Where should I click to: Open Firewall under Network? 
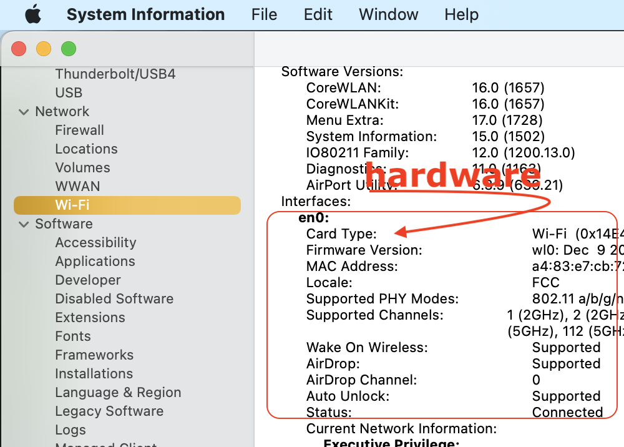(x=80, y=130)
